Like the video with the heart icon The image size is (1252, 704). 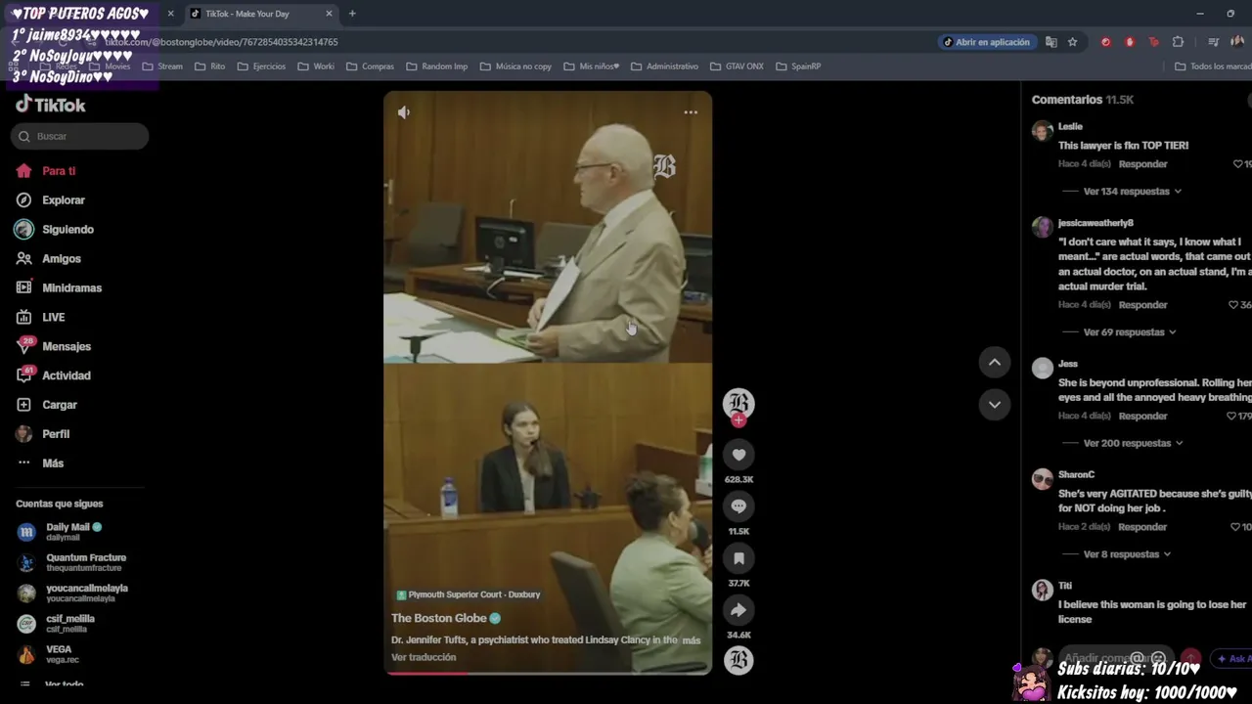738,455
